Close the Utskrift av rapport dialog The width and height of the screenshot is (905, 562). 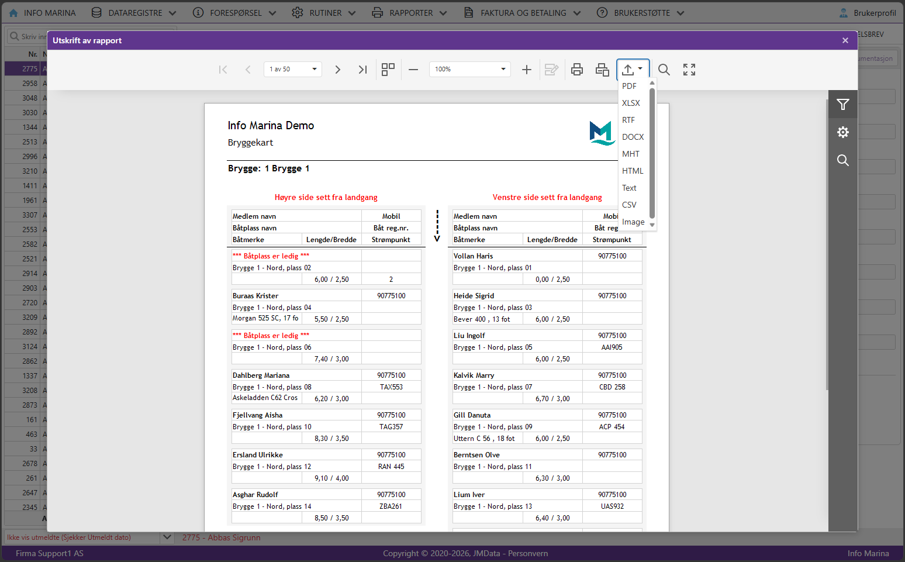click(845, 40)
